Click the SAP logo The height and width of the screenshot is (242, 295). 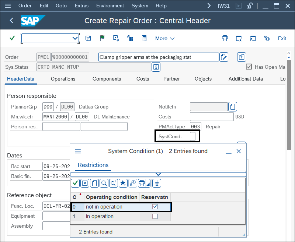(x=33, y=21)
